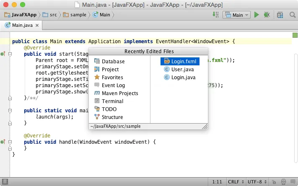Click the Recently Edited Files popup title

pos(149,52)
